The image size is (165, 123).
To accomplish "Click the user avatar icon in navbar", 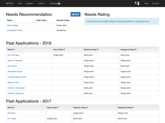I will (137, 3).
